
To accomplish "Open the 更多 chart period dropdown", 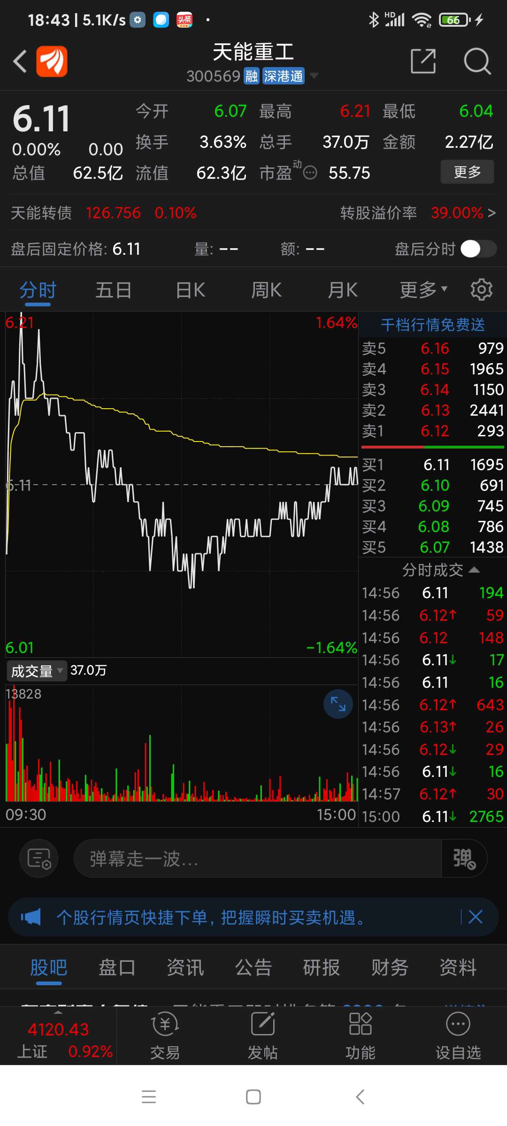I will click(x=423, y=290).
